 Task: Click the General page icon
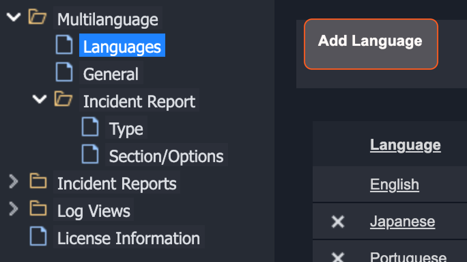pyautogui.click(x=64, y=73)
